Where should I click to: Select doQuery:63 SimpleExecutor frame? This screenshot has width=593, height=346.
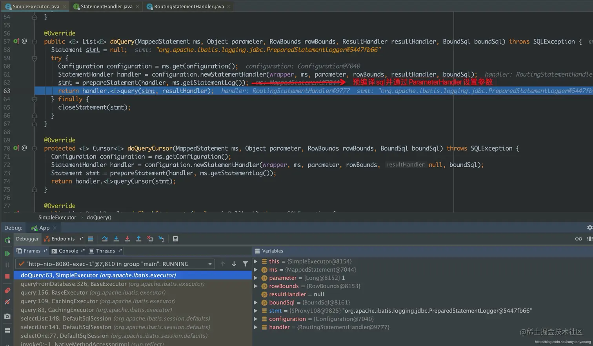[133, 275]
